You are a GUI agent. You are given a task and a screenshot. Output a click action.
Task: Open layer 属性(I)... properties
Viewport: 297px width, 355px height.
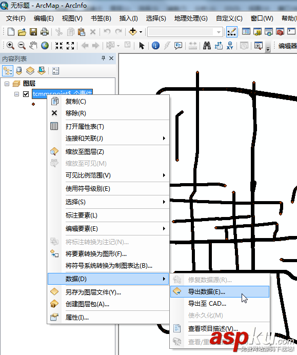point(109,318)
